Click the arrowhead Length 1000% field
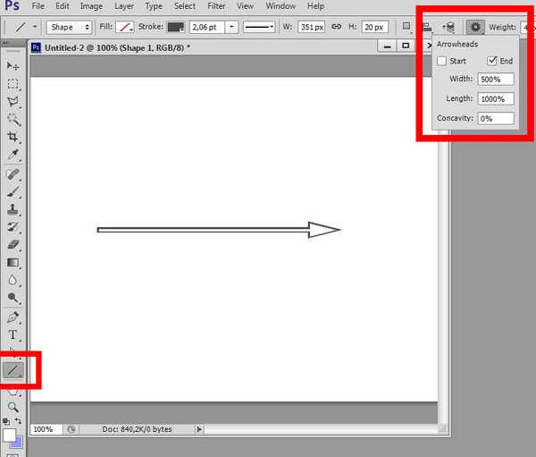This screenshot has width=536, height=457. click(x=496, y=99)
